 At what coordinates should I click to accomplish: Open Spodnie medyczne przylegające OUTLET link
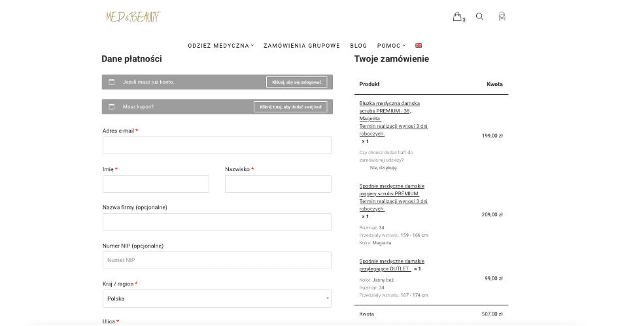(392, 261)
